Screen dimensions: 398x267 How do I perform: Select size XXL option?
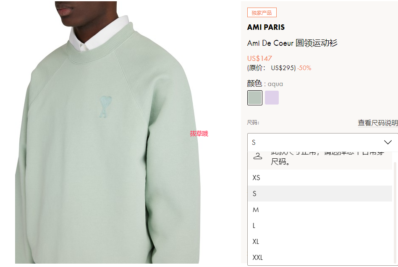tap(320, 257)
